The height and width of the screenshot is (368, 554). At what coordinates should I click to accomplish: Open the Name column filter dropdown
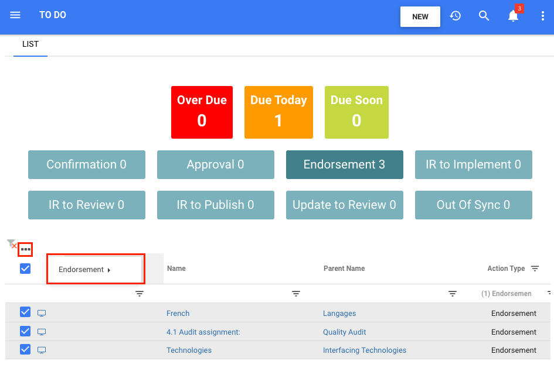(296, 294)
